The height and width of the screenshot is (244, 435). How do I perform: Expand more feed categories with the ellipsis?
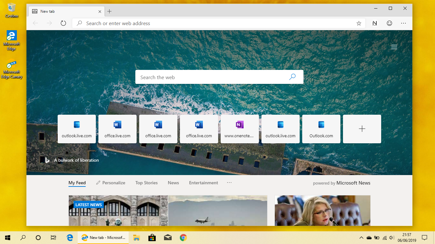coord(229,183)
